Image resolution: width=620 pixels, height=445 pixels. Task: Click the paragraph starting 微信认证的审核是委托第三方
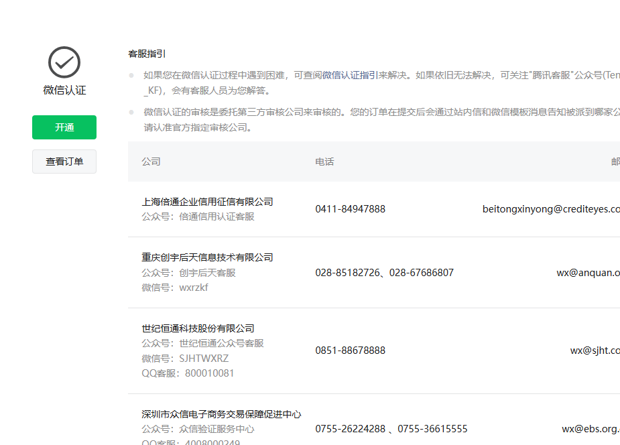tap(381, 120)
